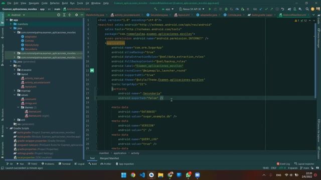Collapse the Gradle Scripts node
Image resolution: width=321 pixels, height=180 pixels.
(x=7, y=128)
